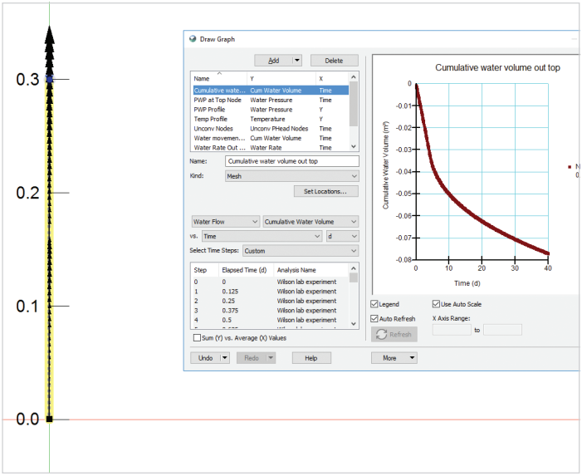Click the Y column header in graph list
Viewport: 582px width, 476px height.
(281, 78)
